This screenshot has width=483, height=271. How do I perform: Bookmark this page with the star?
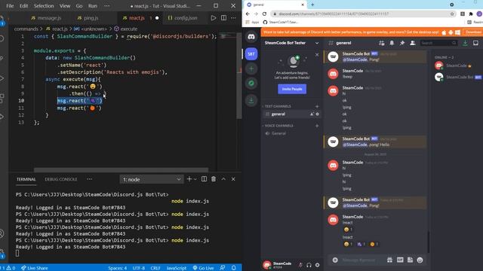coord(452,14)
